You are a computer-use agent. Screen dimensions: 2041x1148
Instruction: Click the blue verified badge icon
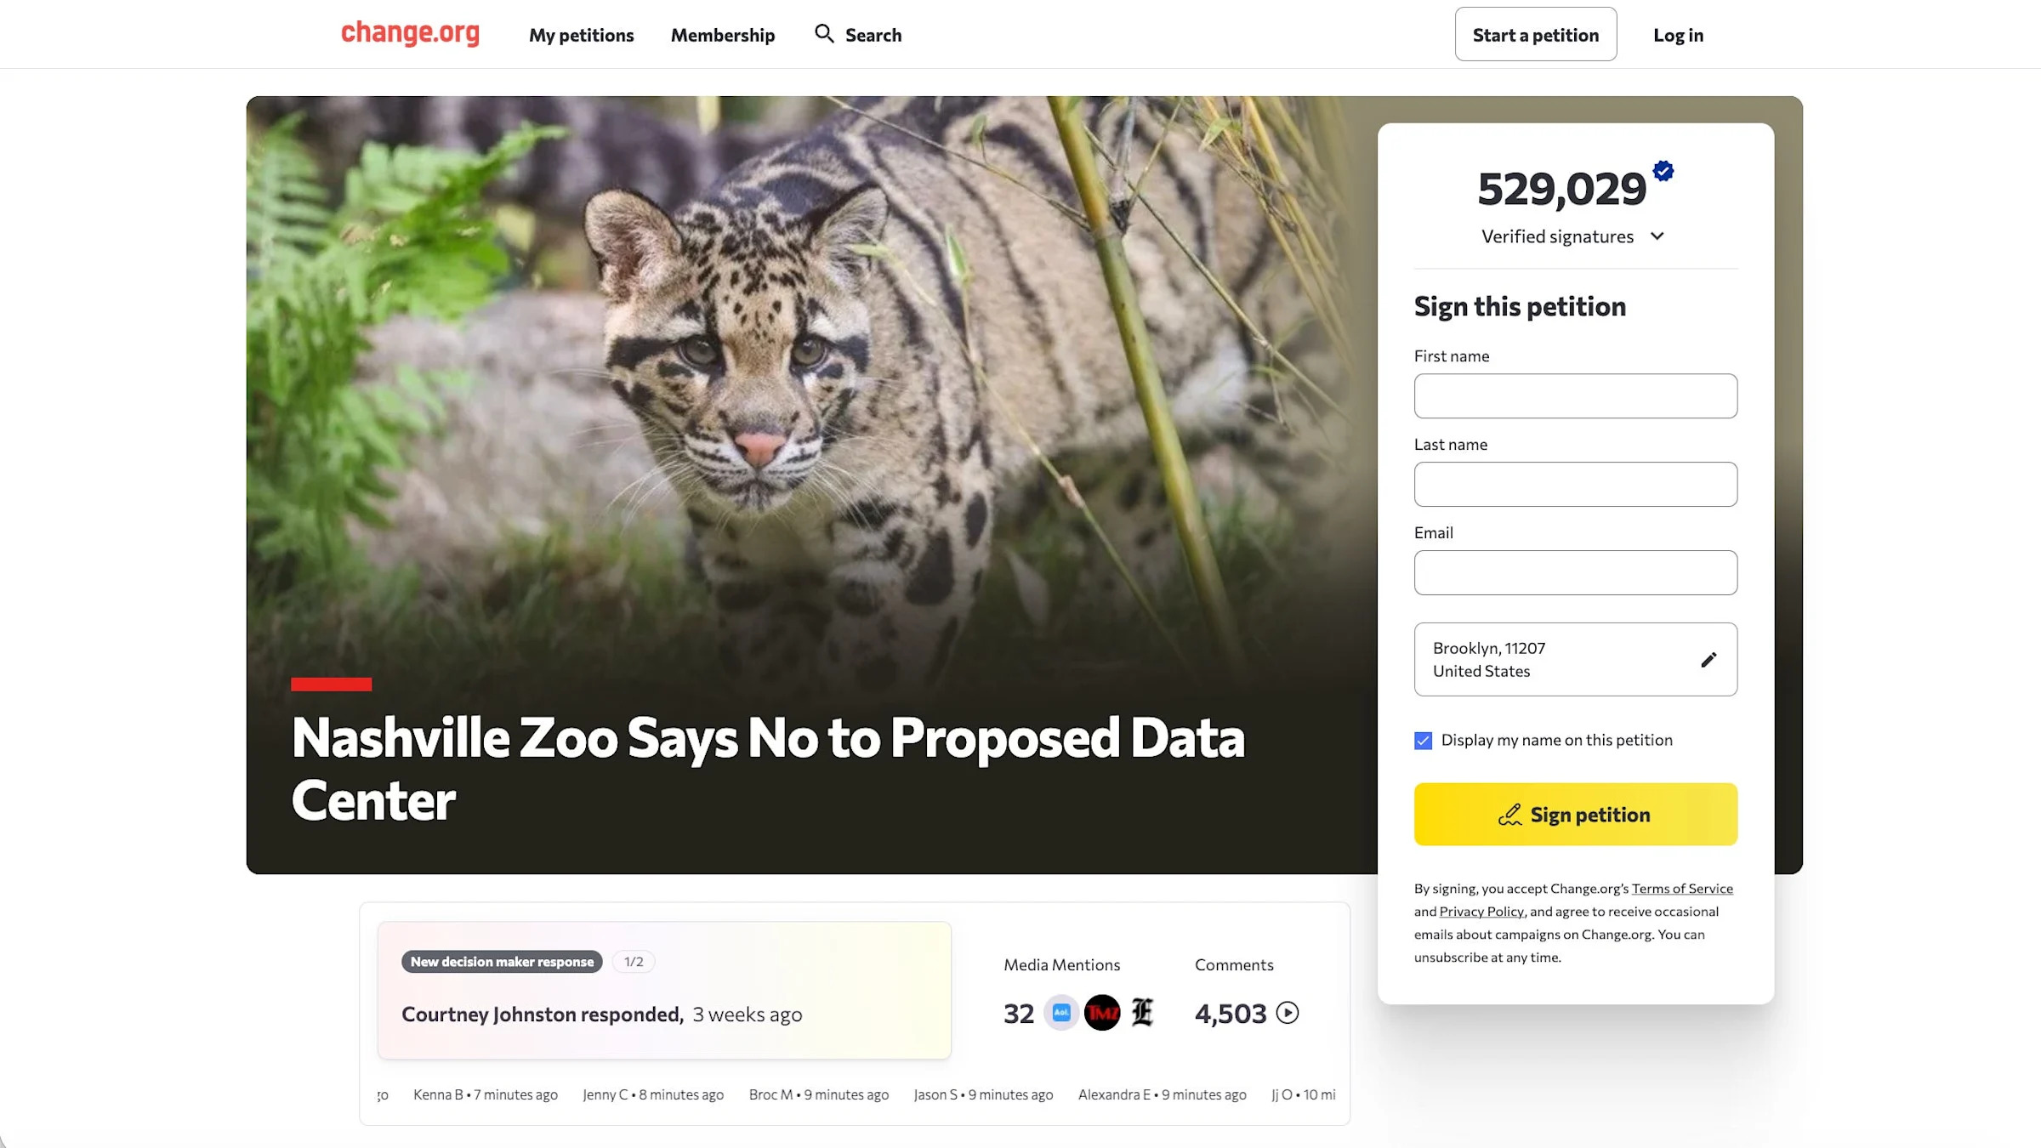pyautogui.click(x=1663, y=171)
